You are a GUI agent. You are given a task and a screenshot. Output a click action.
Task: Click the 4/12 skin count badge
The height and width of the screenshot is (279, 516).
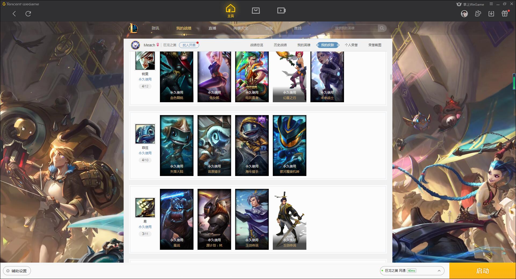[145, 86]
